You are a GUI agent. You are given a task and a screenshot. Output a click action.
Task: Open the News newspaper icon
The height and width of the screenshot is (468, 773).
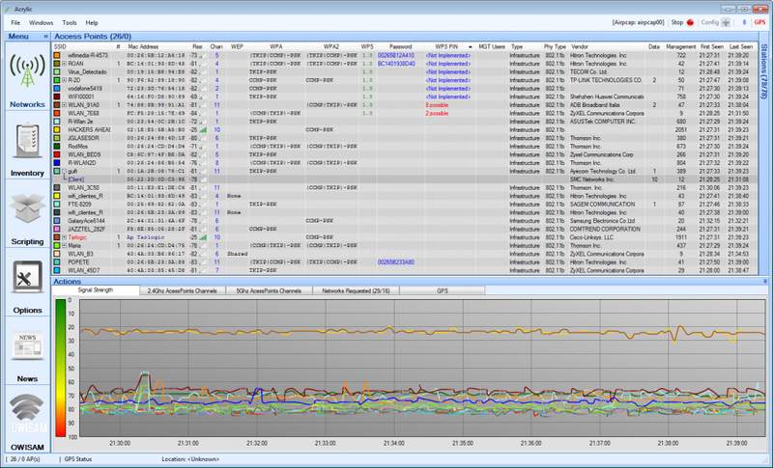[27, 344]
